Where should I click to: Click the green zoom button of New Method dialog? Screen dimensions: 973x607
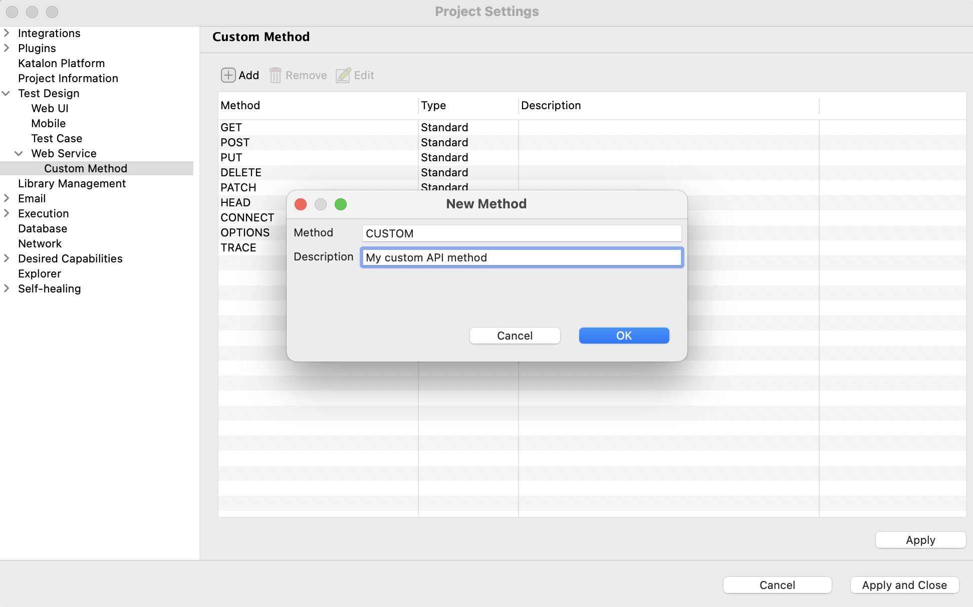pos(341,204)
